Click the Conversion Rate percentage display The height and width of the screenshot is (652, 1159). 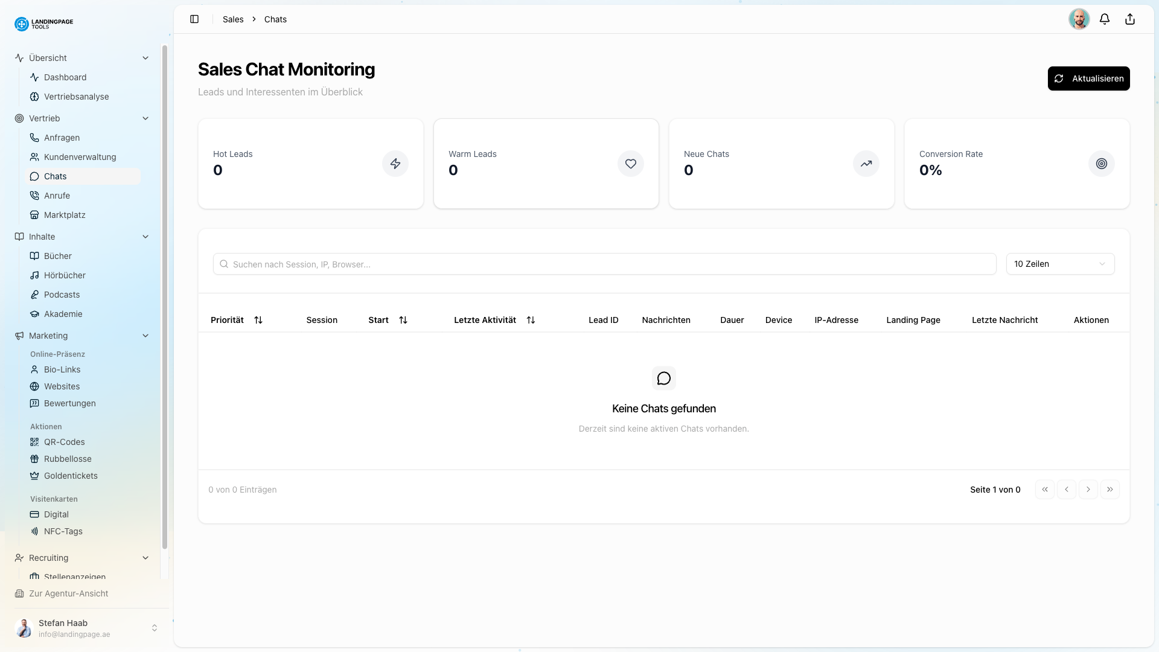931,170
